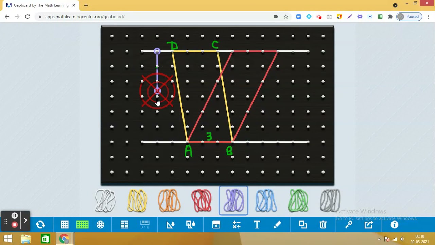Click the green label D
Viewport: 435px width, 245px height.
[172, 45]
